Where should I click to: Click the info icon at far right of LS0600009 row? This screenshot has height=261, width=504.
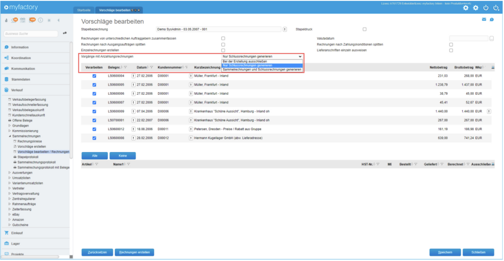click(x=489, y=111)
